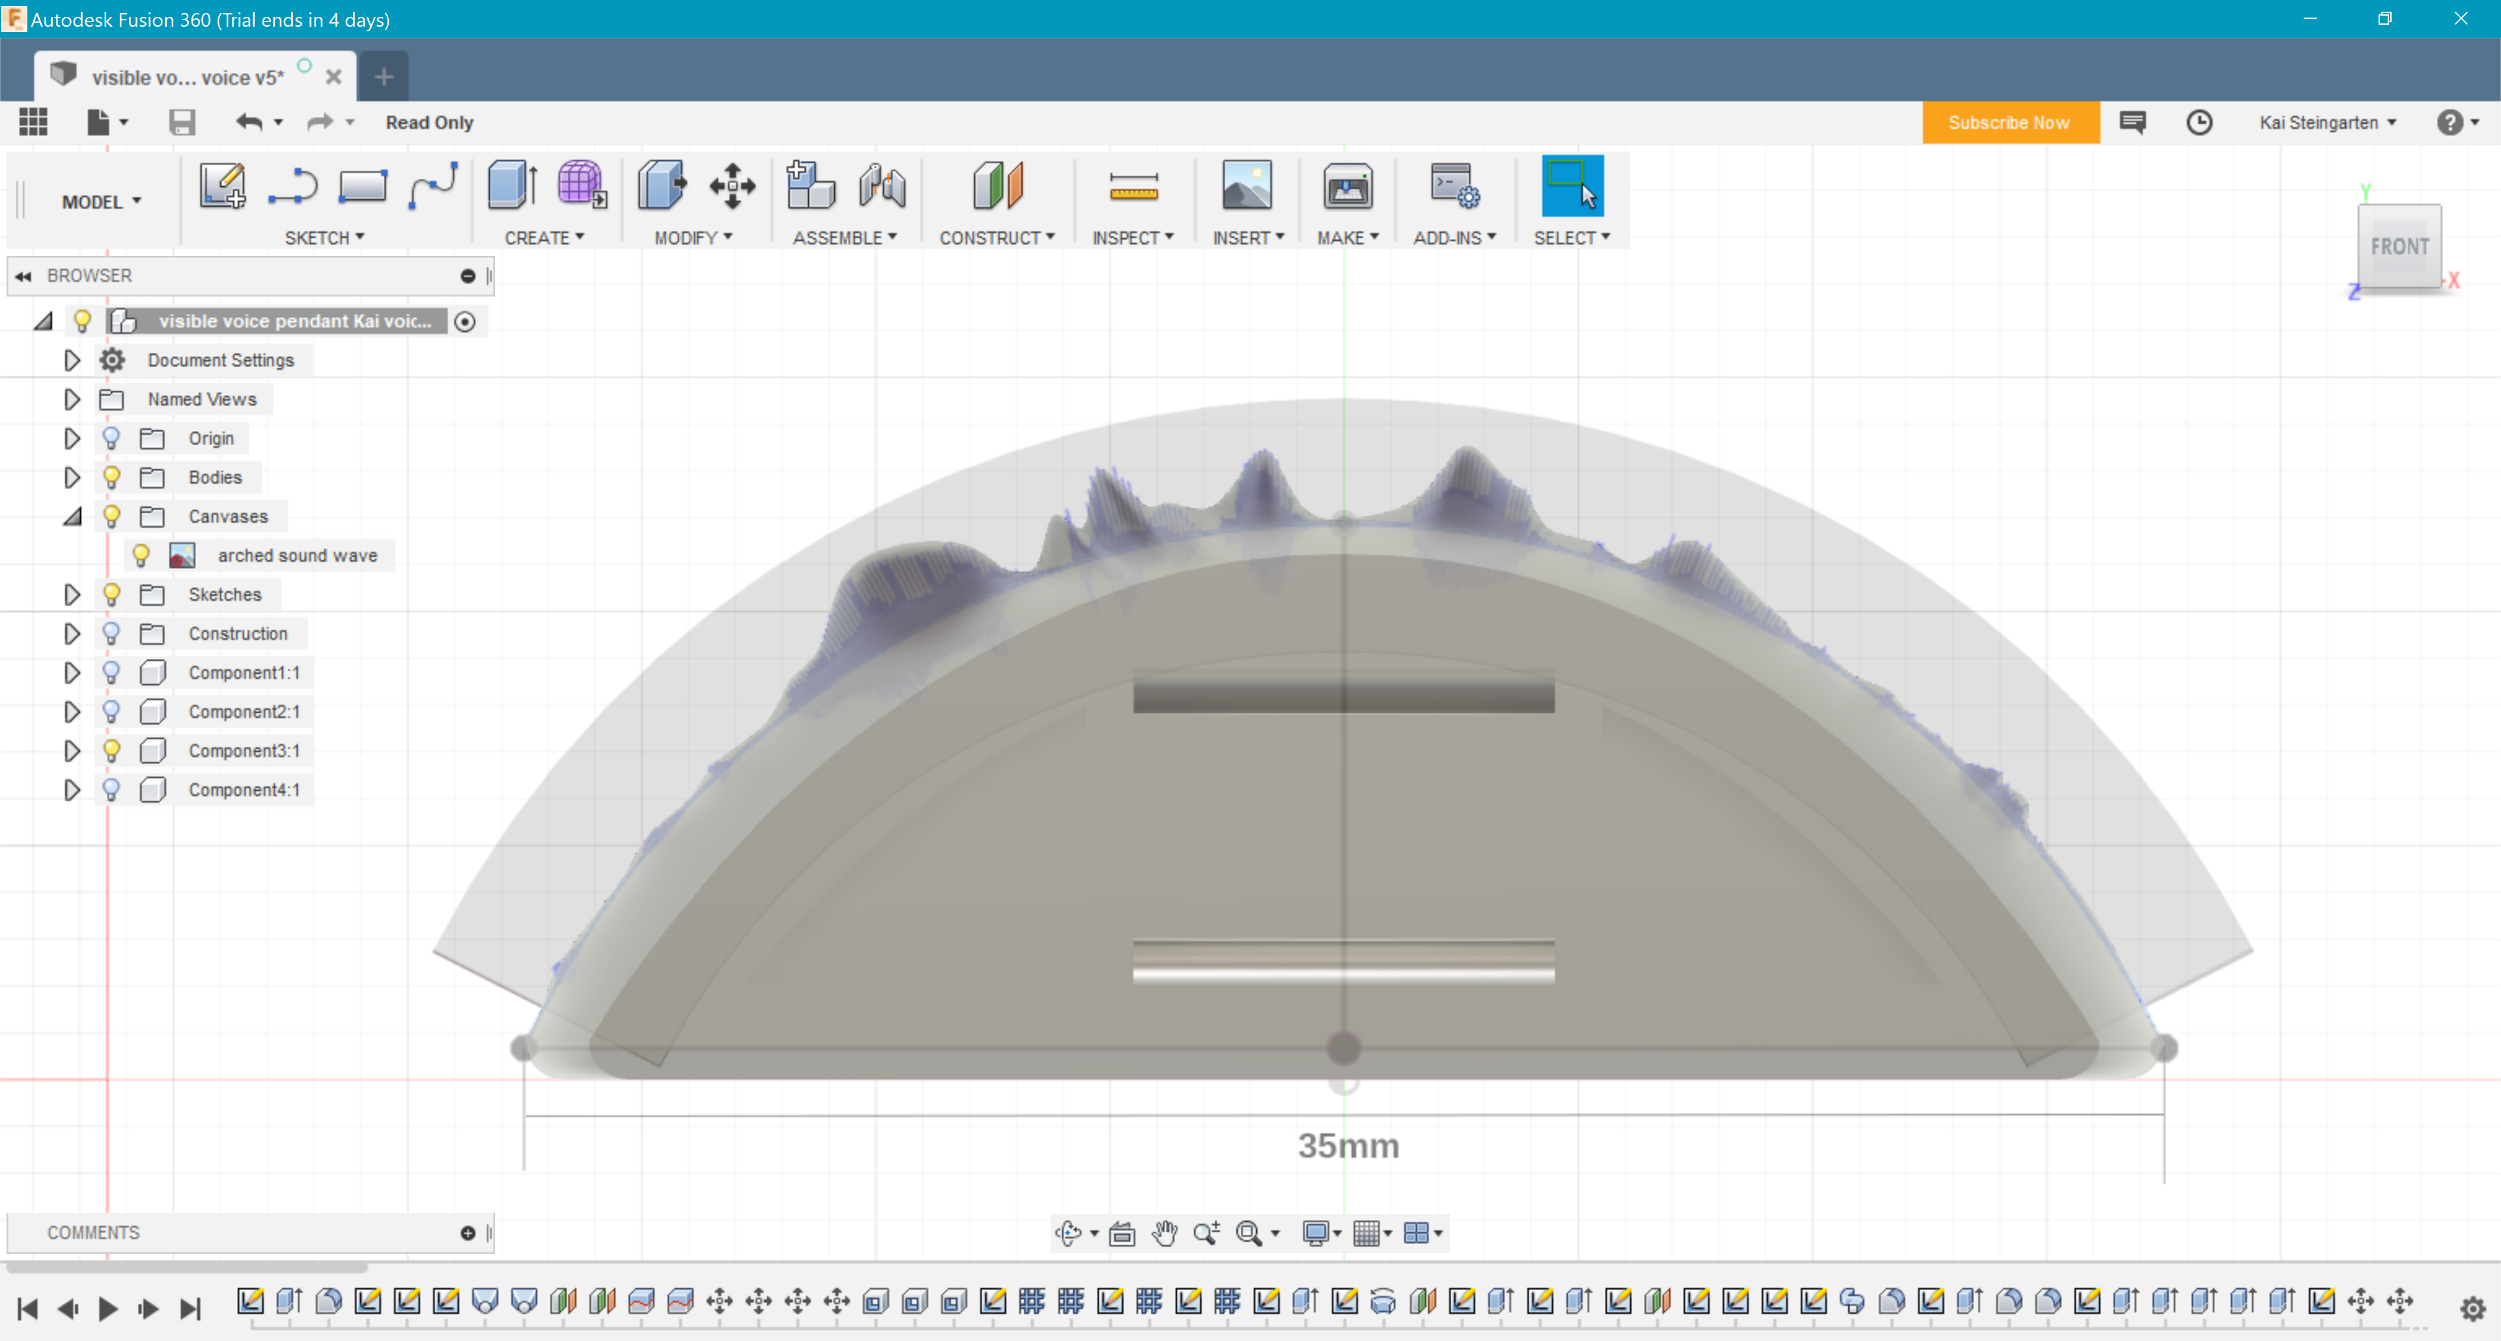Hide the arched sound wave canvas
The width and height of the screenshot is (2501, 1341).
(141, 555)
